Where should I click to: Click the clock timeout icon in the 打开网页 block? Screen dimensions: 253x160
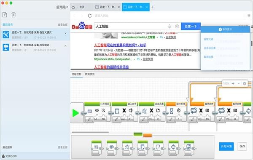pos(103,110)
